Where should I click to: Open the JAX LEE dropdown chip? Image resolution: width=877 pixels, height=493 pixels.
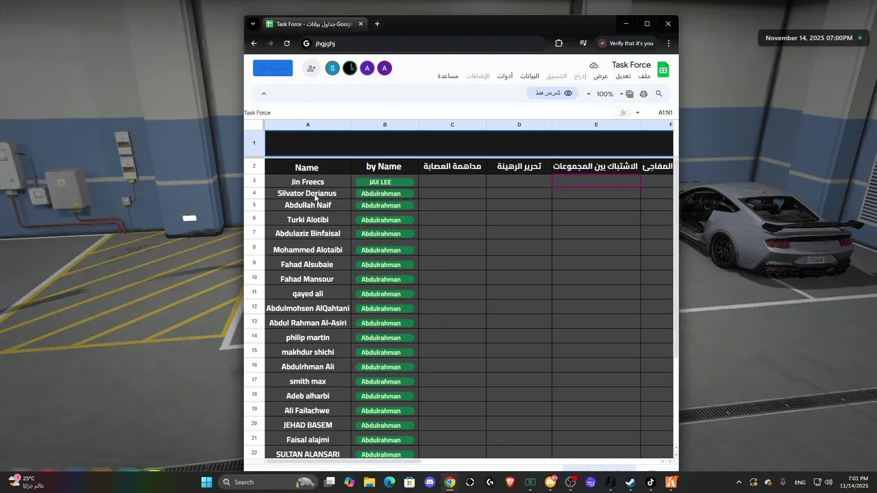385,182
